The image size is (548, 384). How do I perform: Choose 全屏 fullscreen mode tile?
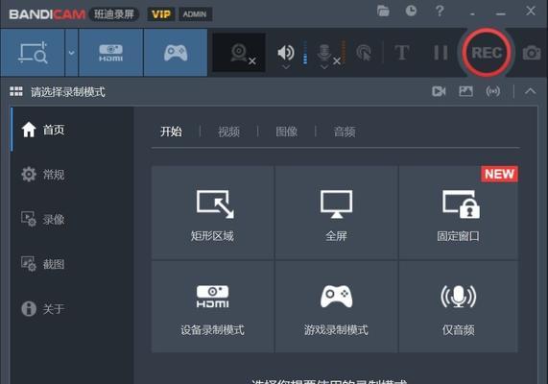pos(336,212)
